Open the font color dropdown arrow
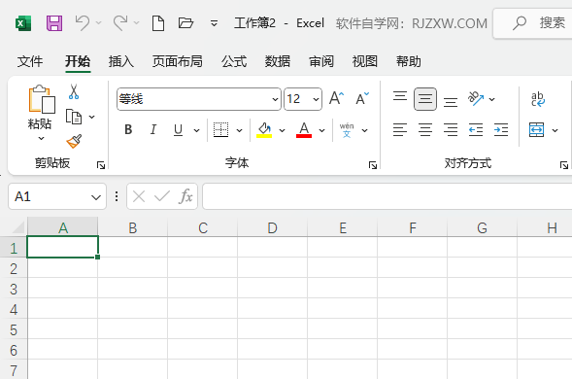The image size is (572, 379). point(321,130)
